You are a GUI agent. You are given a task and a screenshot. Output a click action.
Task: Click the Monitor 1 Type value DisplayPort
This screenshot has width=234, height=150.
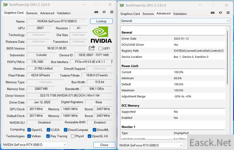tap(181, 133)
